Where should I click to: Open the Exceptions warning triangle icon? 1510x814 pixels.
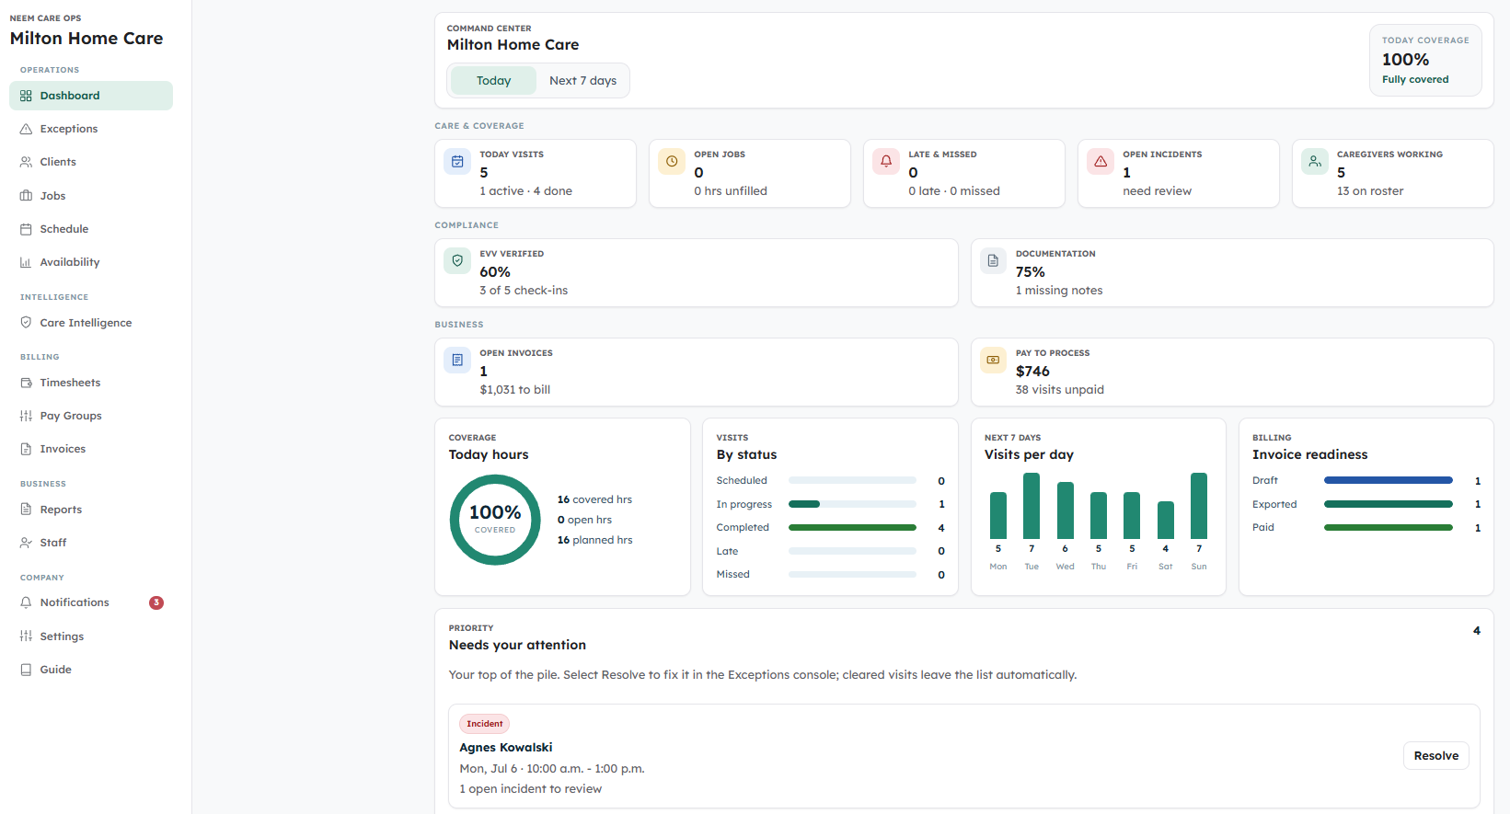click(x=26, y=129)
